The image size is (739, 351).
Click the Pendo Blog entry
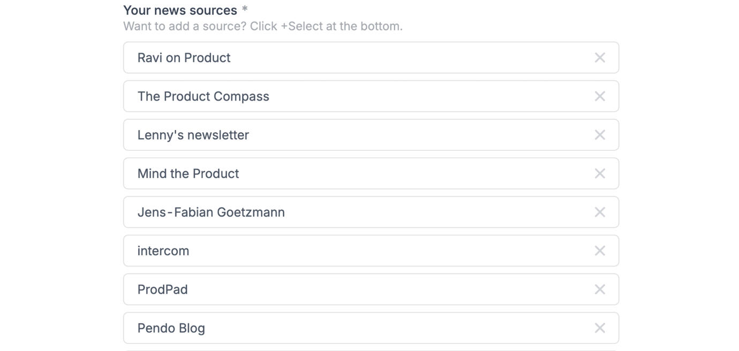[171, 328]
